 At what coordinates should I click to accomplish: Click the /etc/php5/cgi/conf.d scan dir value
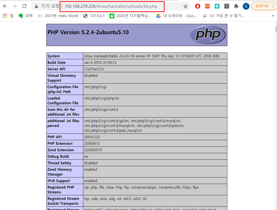[x=101, y=110]
